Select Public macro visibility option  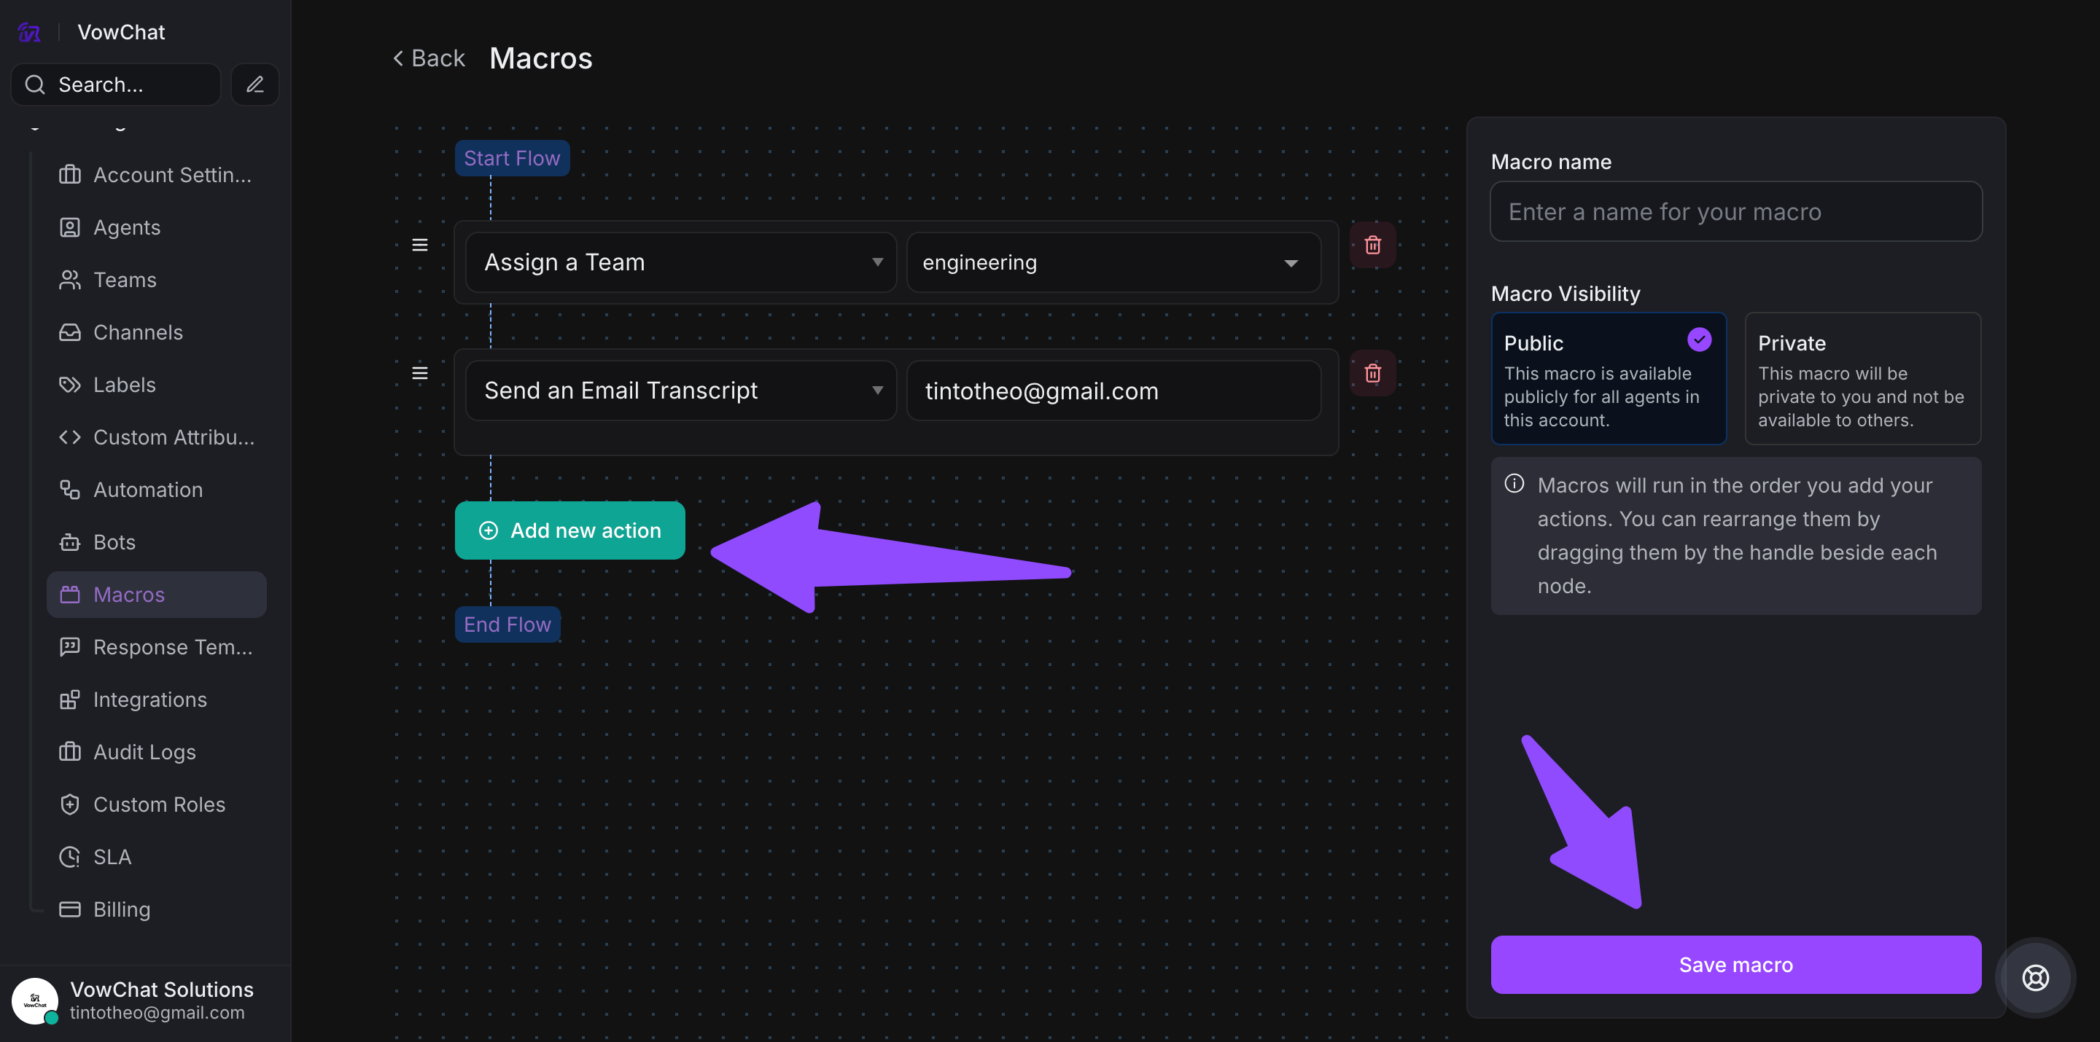pos(1608,379)
